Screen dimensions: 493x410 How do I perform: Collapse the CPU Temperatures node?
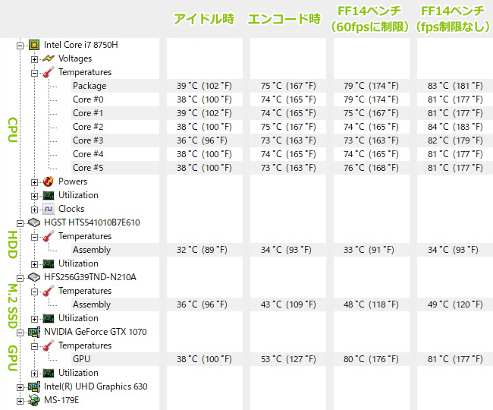(34, 74)
